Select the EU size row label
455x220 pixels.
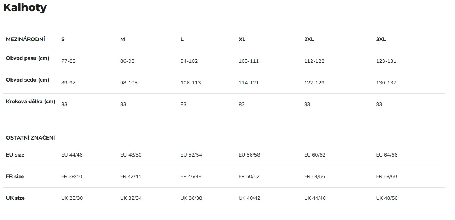click(15, 155)
